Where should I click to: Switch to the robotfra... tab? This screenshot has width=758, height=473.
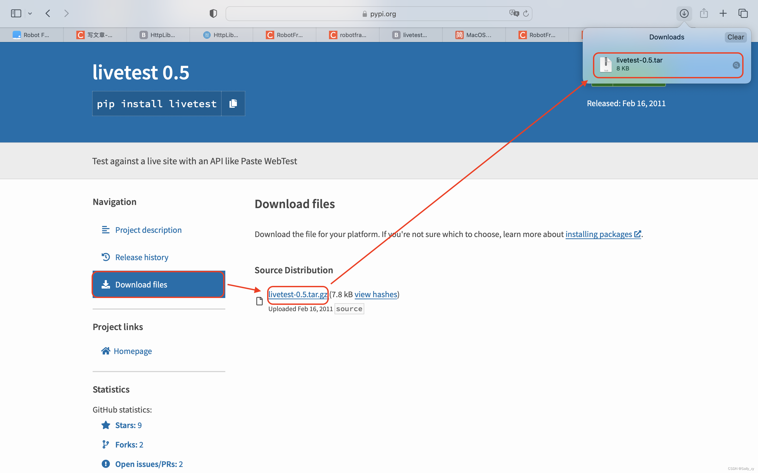(348, 35)
